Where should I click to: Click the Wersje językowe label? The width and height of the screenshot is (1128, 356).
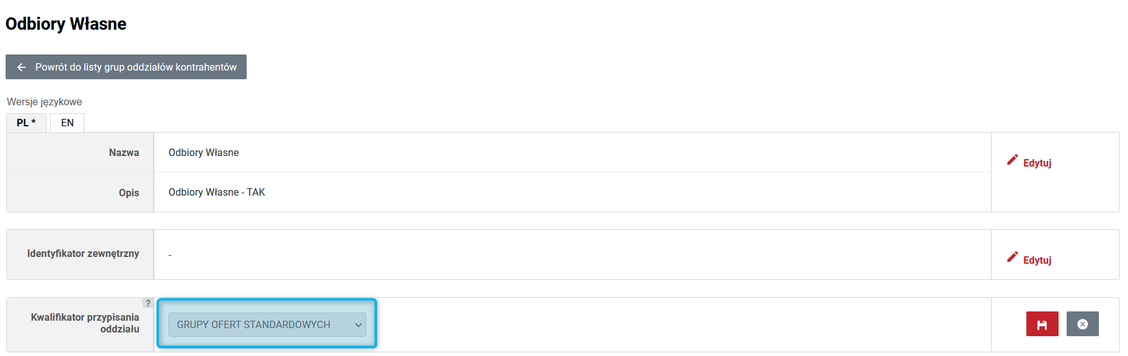pos(44,102)
